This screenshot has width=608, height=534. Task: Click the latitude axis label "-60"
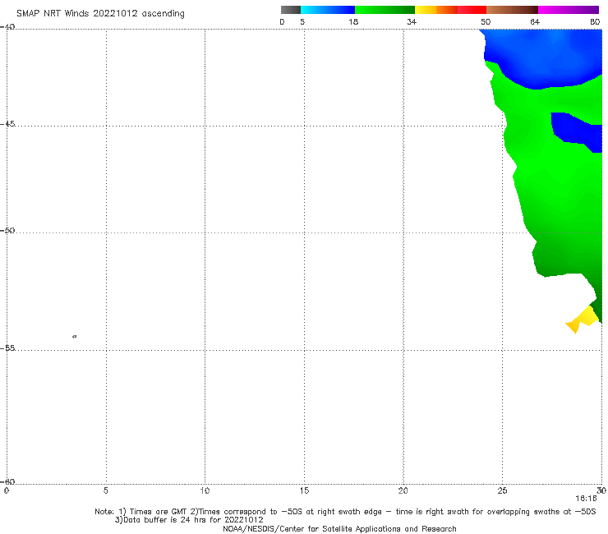(x=7, y=481)
